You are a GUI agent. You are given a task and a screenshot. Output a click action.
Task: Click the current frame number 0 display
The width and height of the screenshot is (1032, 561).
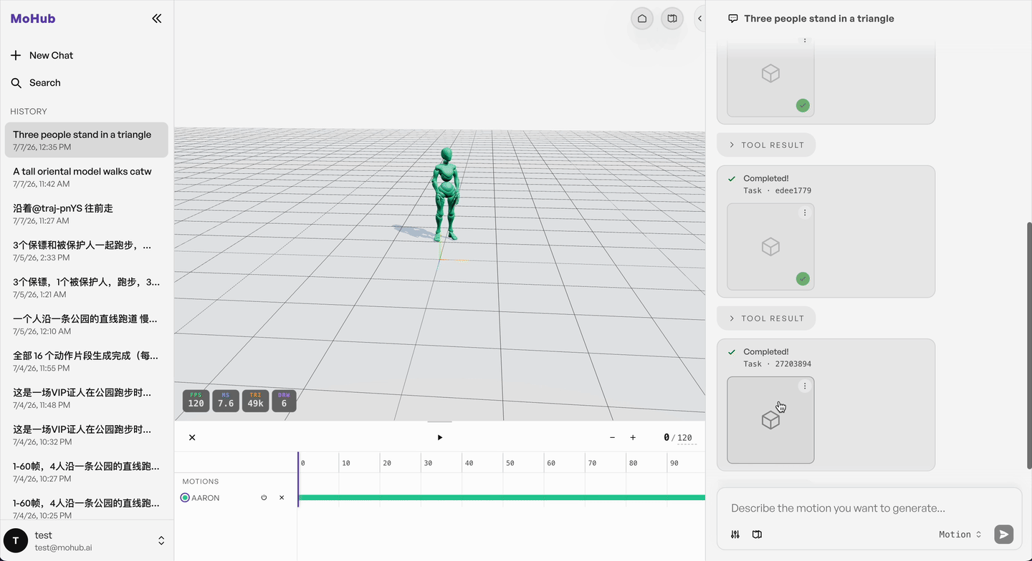click(666, 437)
